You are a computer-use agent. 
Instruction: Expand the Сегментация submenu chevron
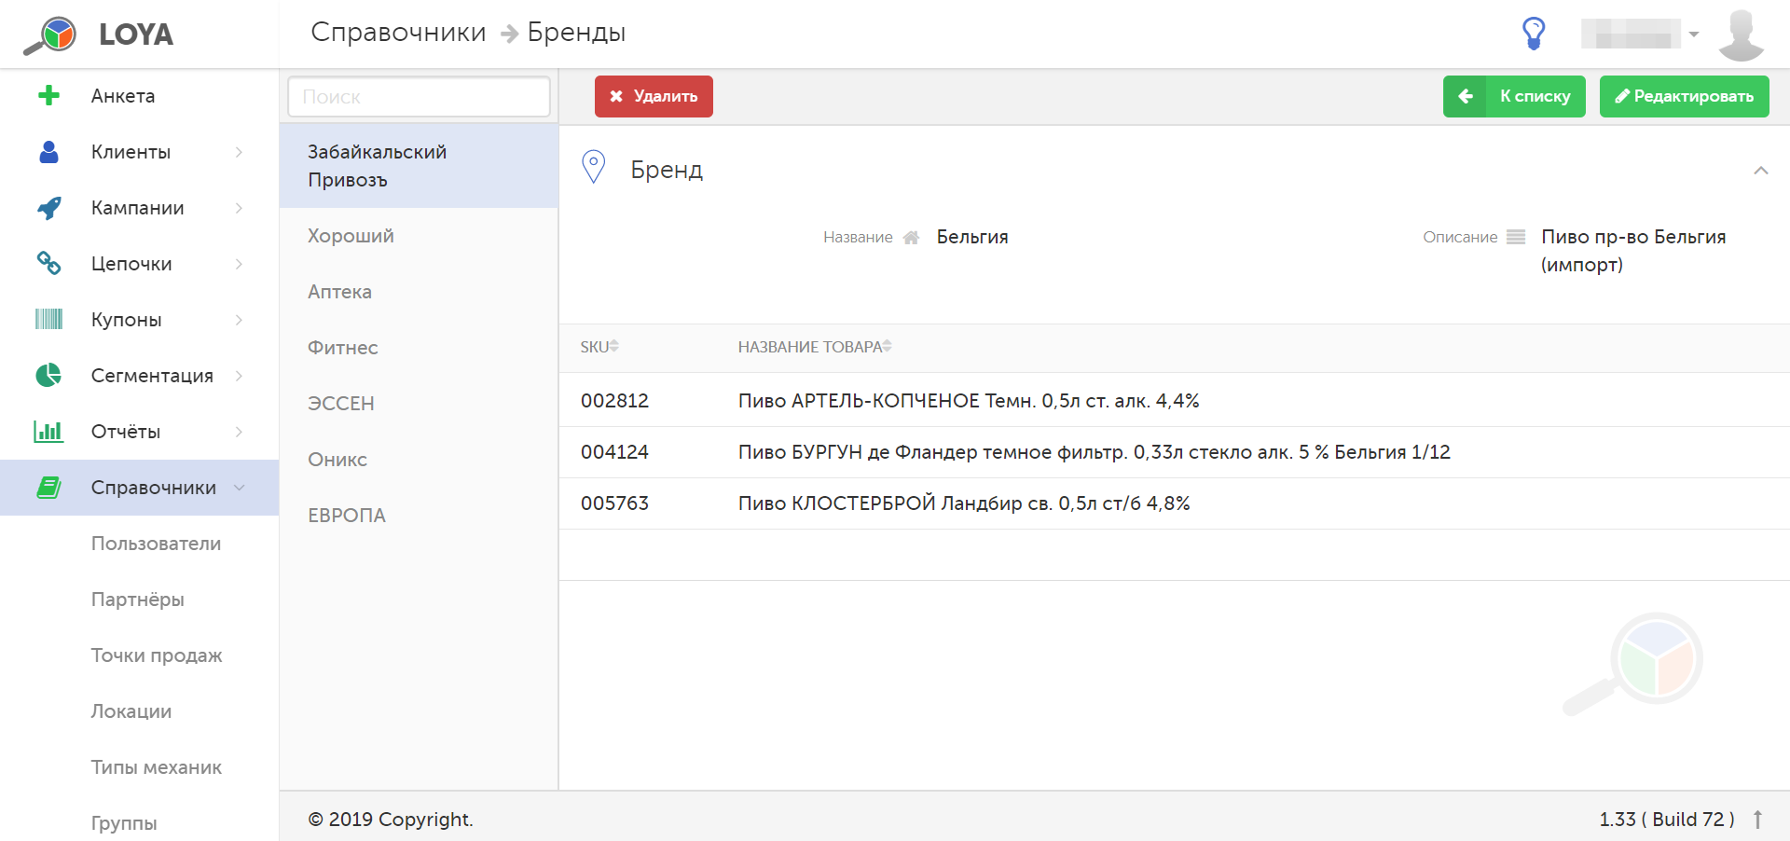point(239,376)
